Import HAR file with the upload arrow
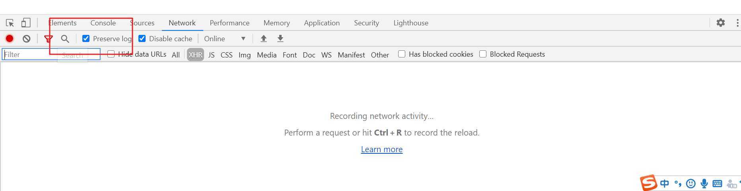This screenshot has width=741, height=191. click(x=263, y=38)
